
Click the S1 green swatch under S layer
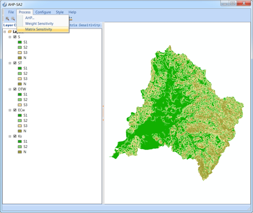tap(20, 42)
